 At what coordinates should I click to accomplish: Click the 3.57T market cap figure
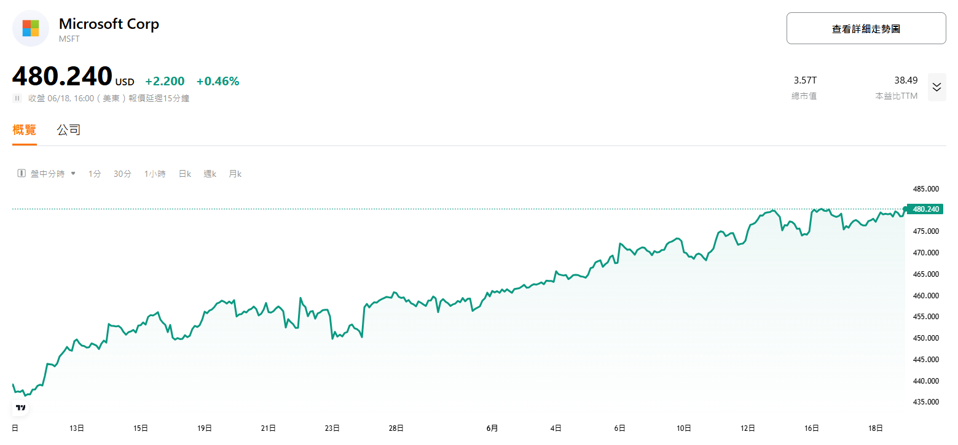pos(805,80)
